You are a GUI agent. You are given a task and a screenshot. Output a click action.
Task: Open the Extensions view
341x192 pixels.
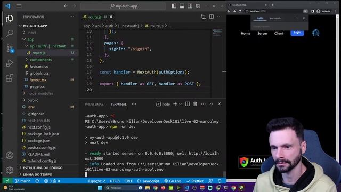click(x=10, y=78)
